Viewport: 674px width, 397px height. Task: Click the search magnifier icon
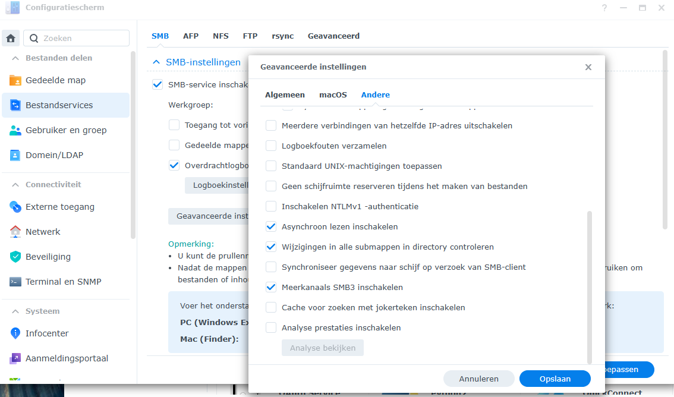click(x=33, y=38)
